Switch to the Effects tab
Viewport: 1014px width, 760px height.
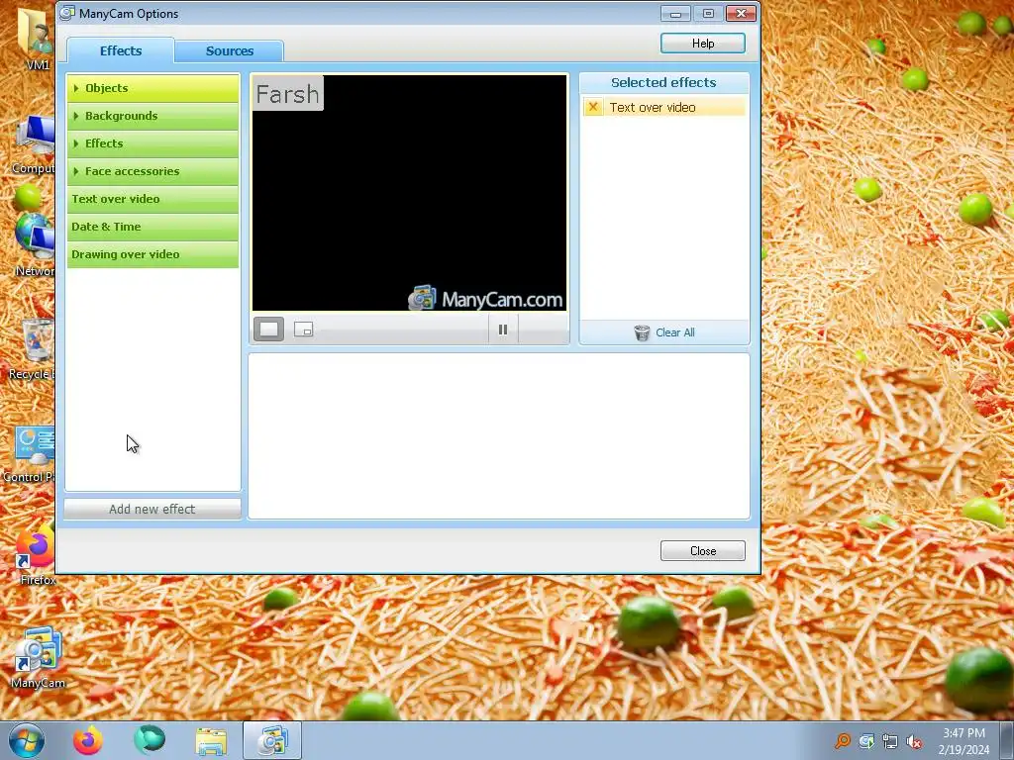point(120,50)
